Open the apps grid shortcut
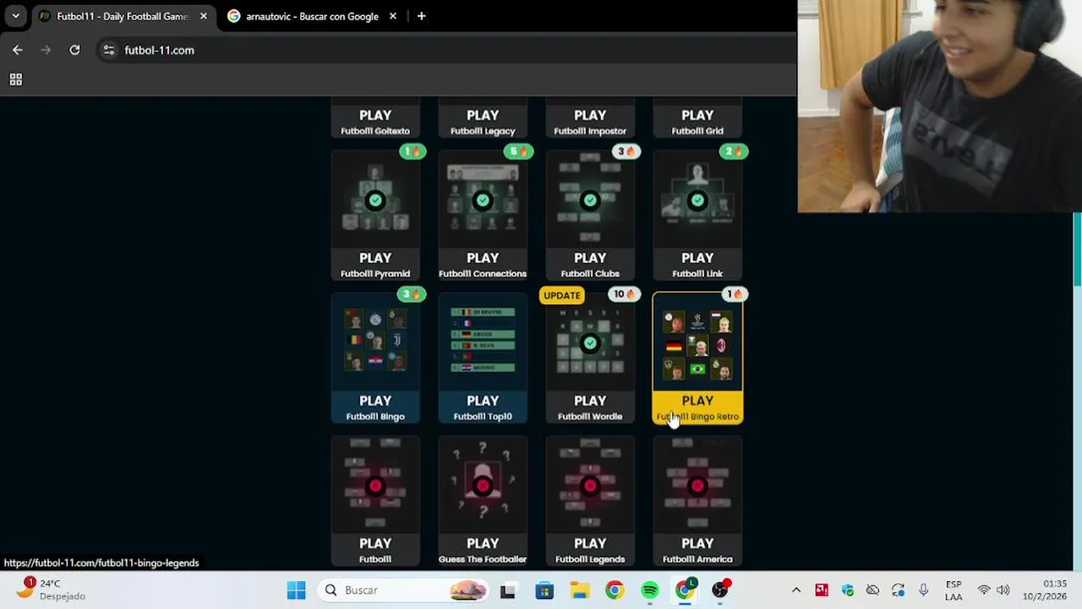This screenshot has height=609, width=1082. point(15,80)
